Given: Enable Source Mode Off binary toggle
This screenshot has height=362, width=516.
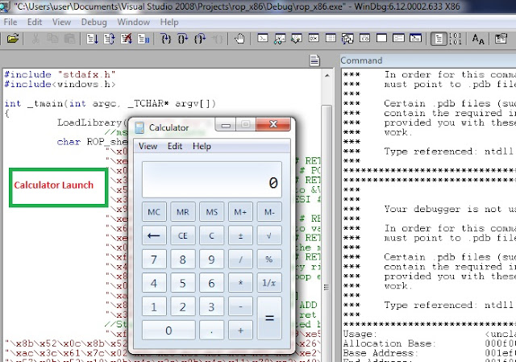Looking at the screenshot, I should (x=455, y=39).
